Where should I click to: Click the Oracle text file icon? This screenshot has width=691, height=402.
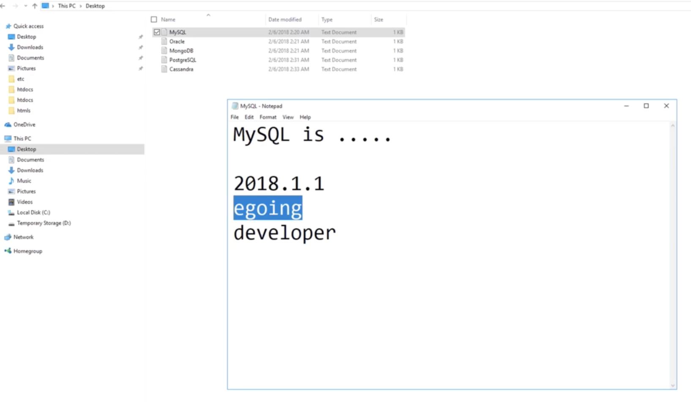(164, 41)
